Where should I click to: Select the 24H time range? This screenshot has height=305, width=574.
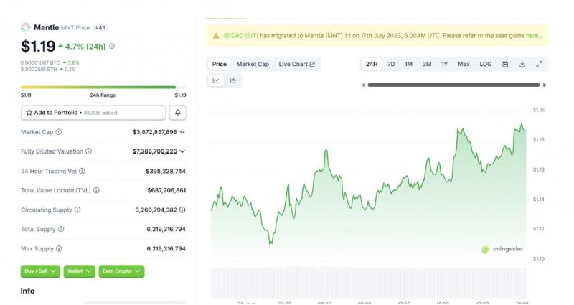[372, 64]
